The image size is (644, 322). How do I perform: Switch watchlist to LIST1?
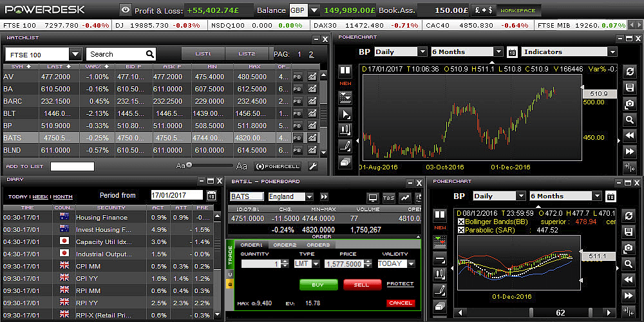point(203,54)
